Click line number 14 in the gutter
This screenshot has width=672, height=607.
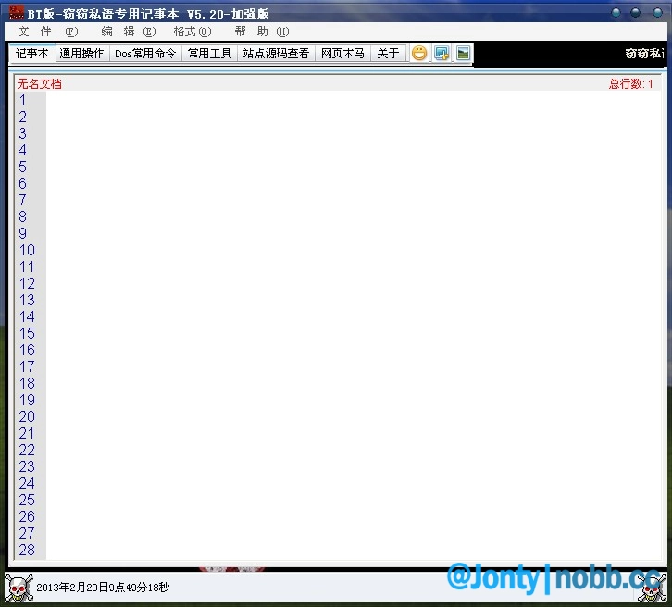(27, 316)
